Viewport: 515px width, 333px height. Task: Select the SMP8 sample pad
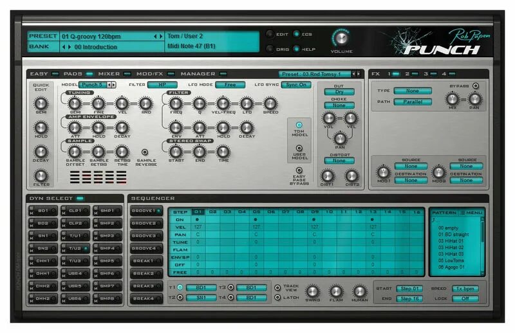click(x=108, y=298)
